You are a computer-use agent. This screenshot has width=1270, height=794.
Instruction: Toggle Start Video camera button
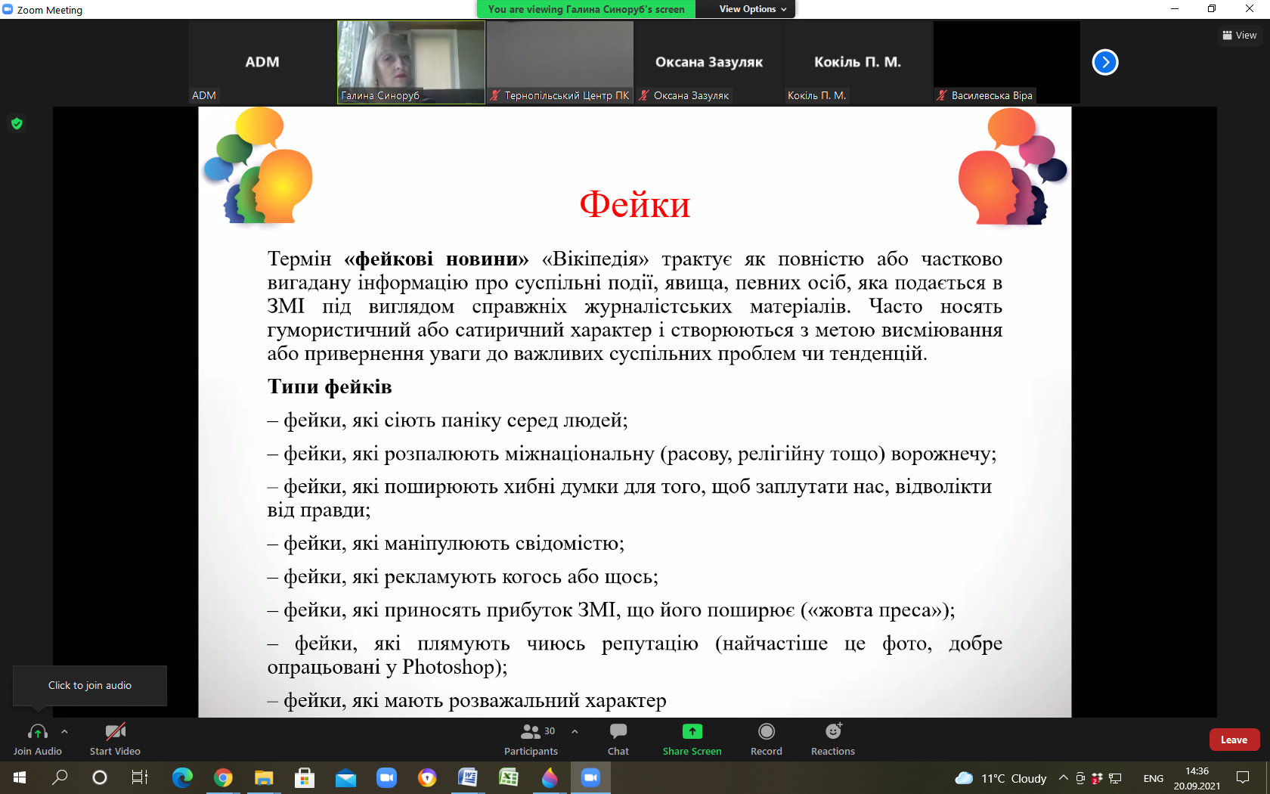pyautogui.click(x=115, y=732)
